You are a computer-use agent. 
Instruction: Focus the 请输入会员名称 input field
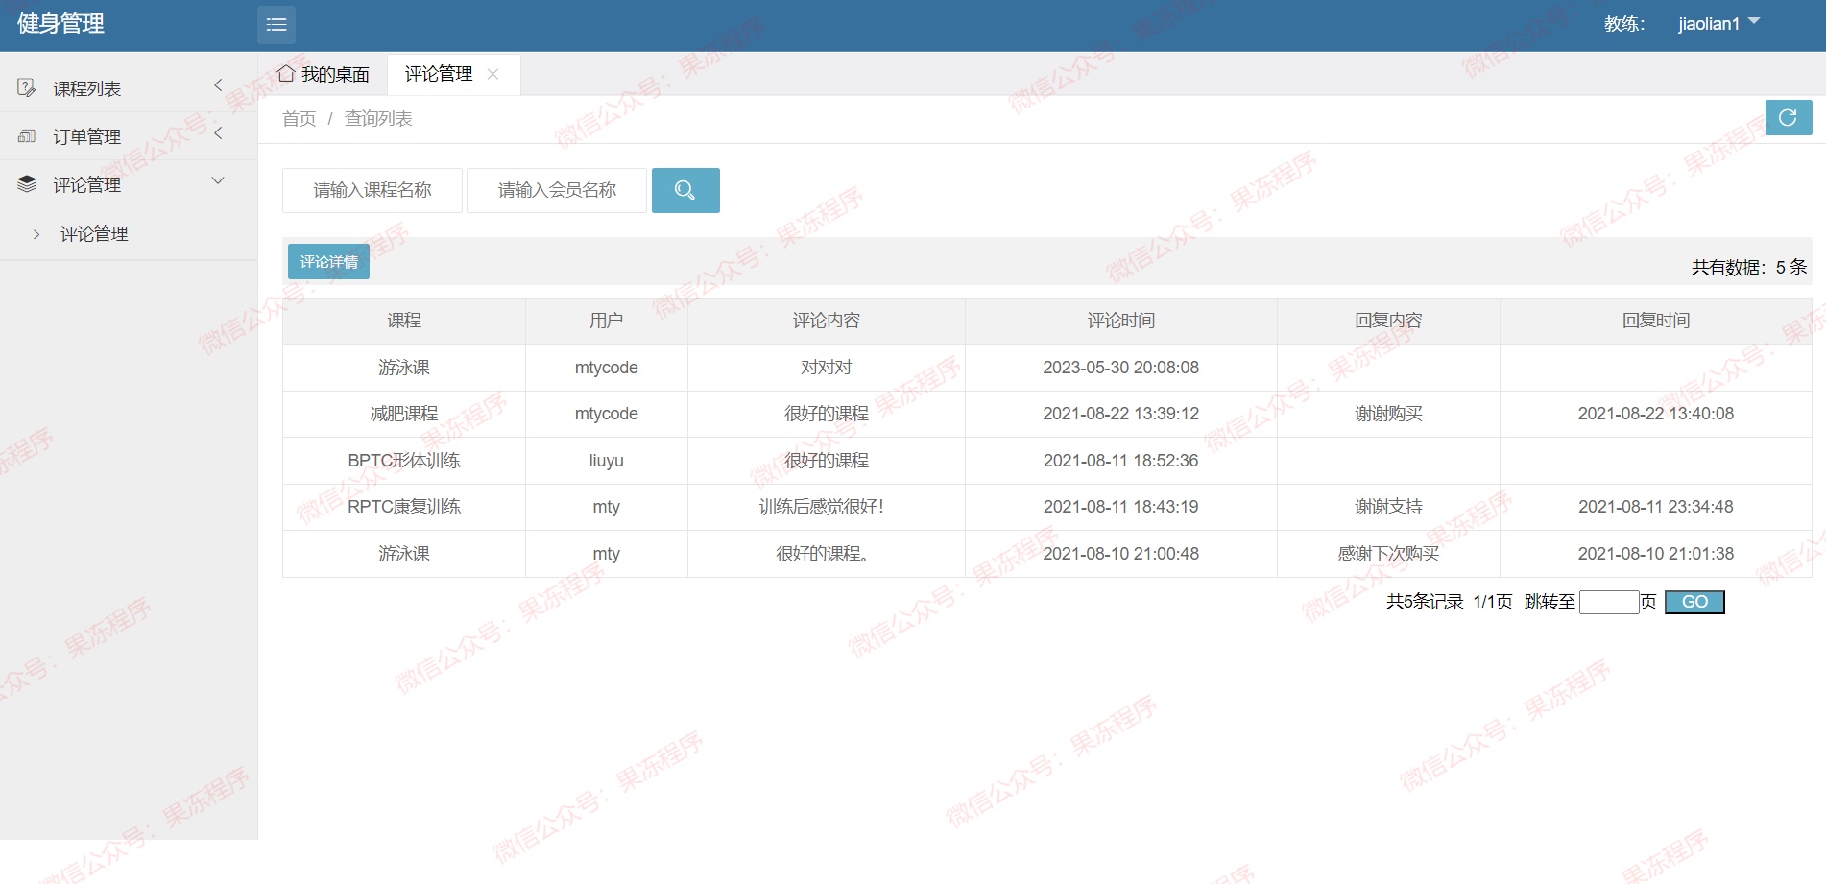557,190
